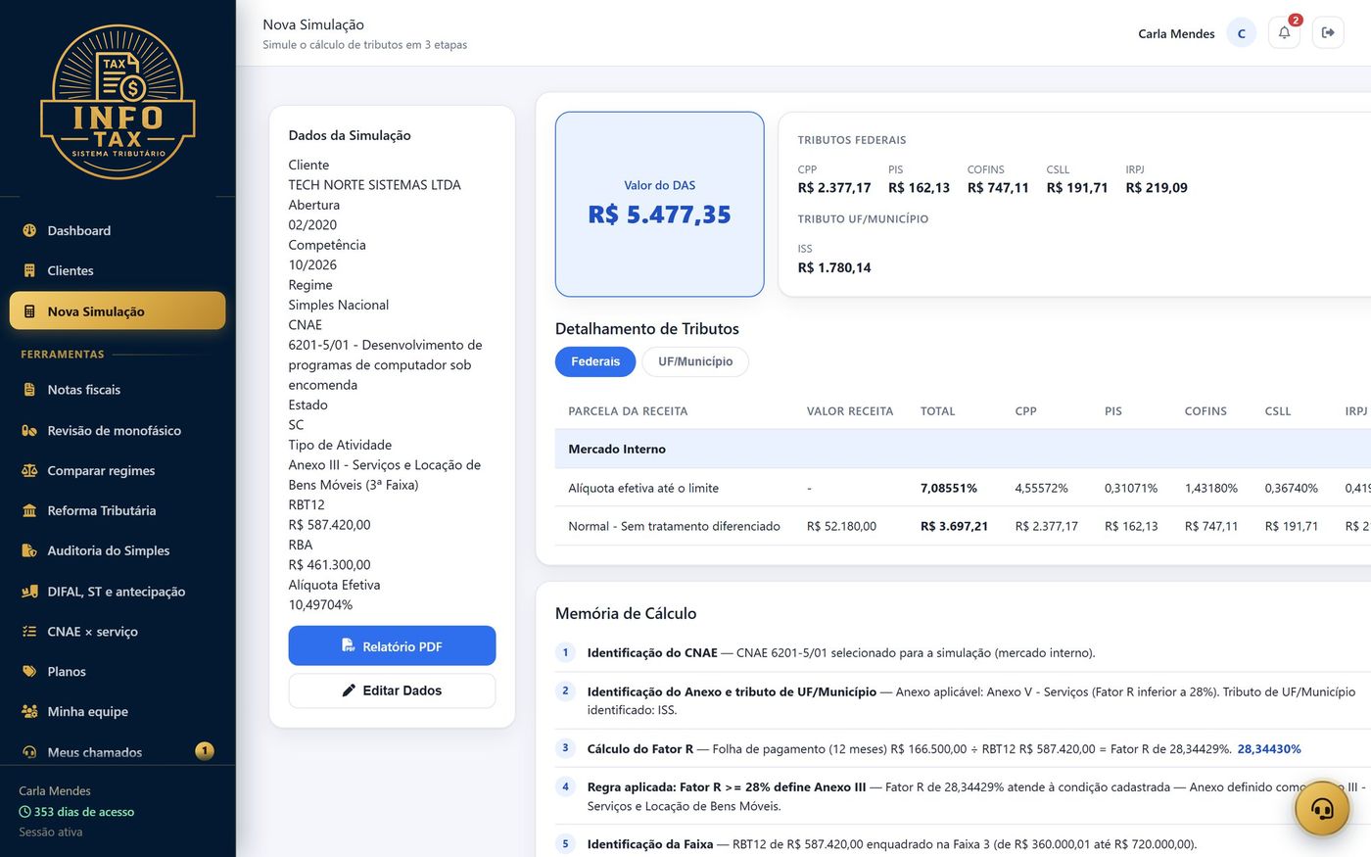This screenshot has width=1371, height=857.
Task: Click total value R$ 3.697,21
Action: 954,526
